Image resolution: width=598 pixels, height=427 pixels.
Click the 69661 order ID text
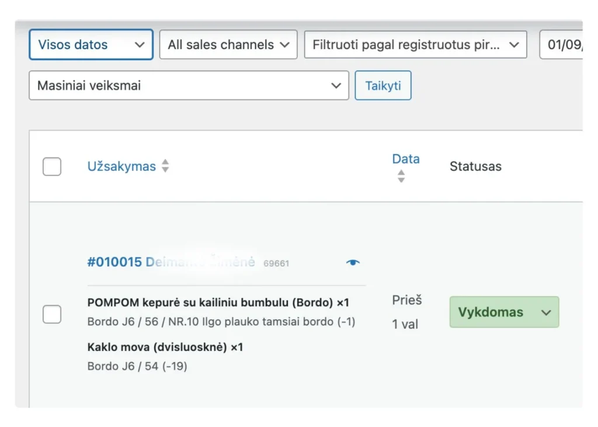coord(276,263)
